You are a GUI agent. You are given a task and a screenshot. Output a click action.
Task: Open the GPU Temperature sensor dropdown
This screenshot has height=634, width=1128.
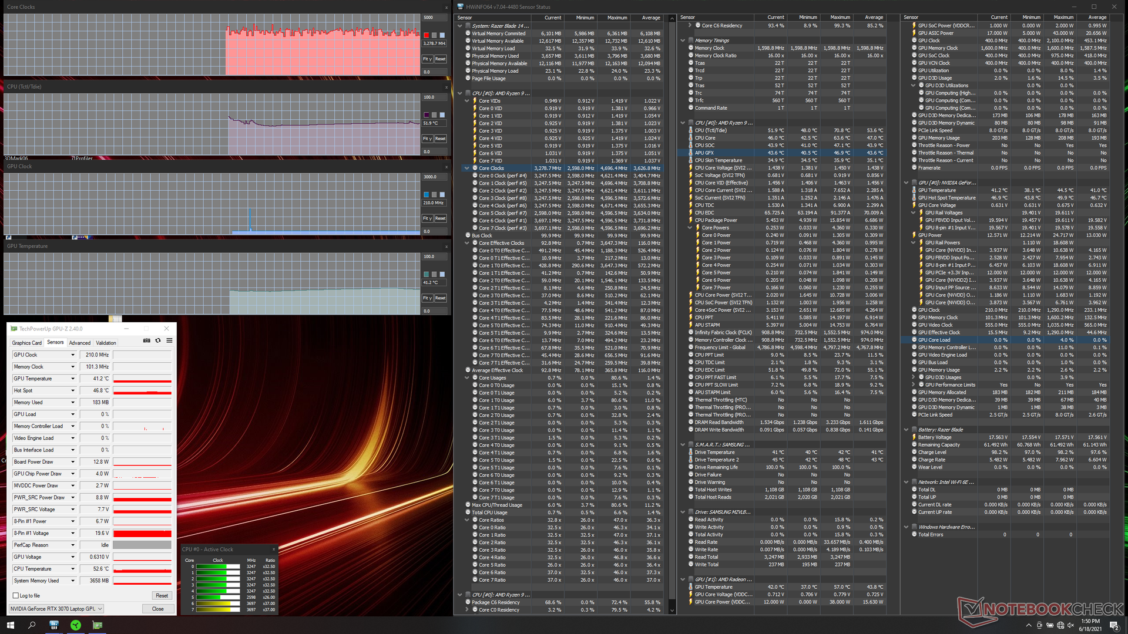tap(73, 379)
